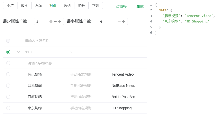
Task: Decrease the 最多属性个数 value
Action: coord(119,21)
